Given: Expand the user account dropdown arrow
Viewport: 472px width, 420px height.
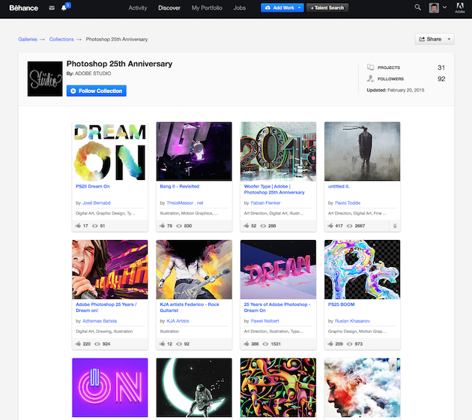Looking at the screenshot, I should [444, 7].
